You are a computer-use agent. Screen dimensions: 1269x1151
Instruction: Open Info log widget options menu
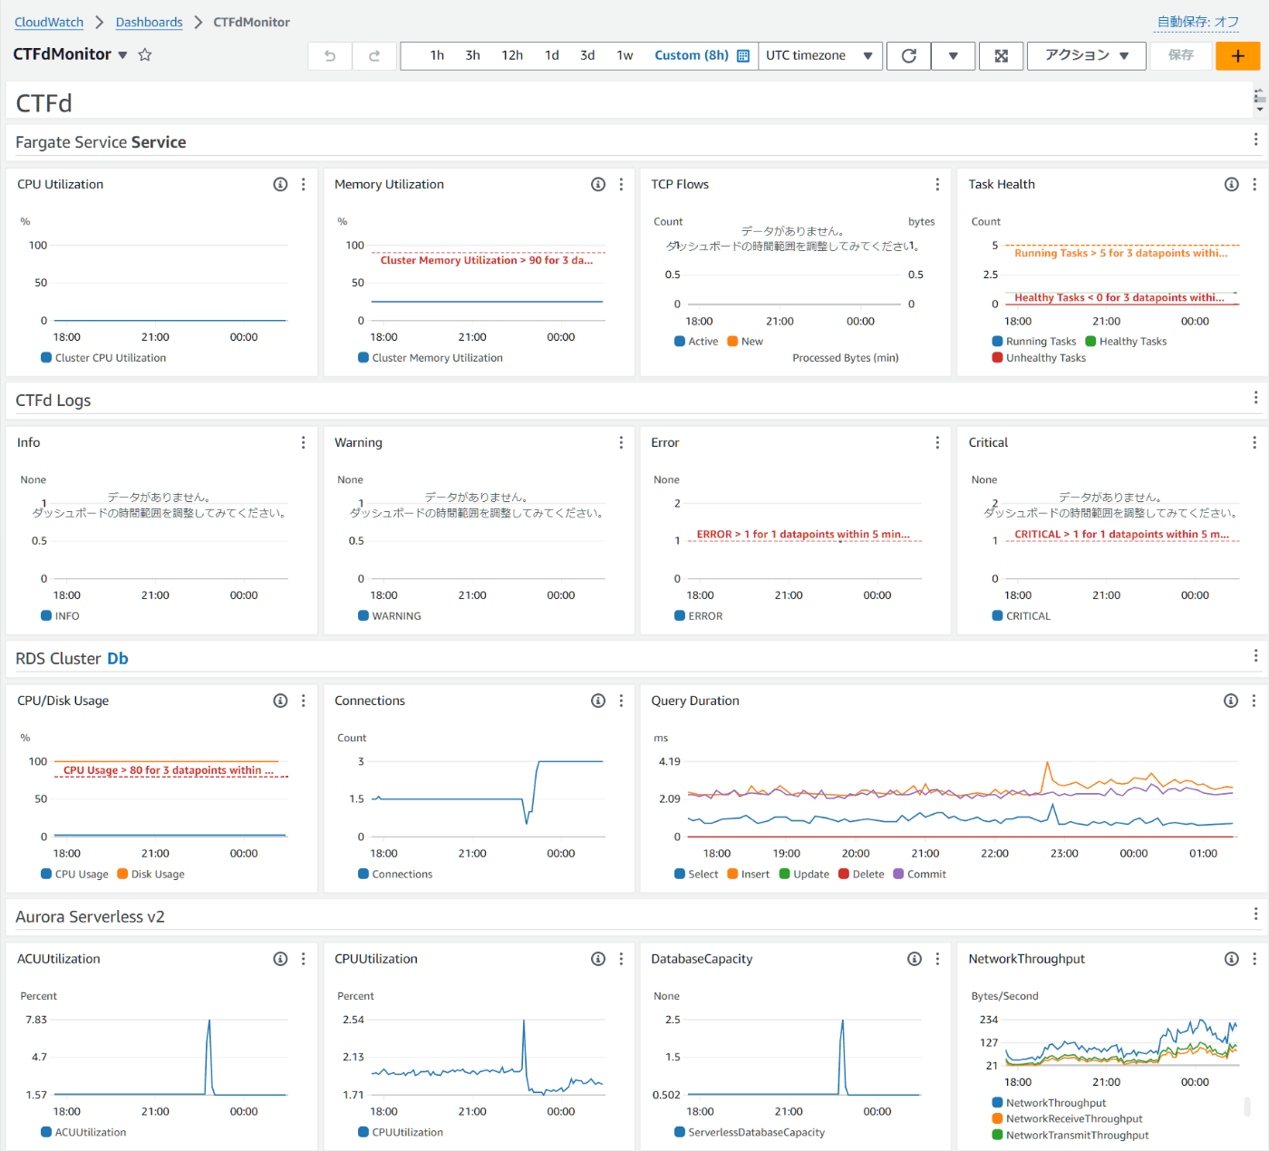[304, 442]
